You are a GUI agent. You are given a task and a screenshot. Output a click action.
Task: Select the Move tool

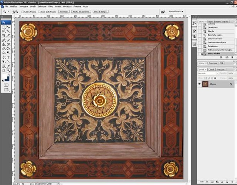pyautogui.click(x=8, y=27)
